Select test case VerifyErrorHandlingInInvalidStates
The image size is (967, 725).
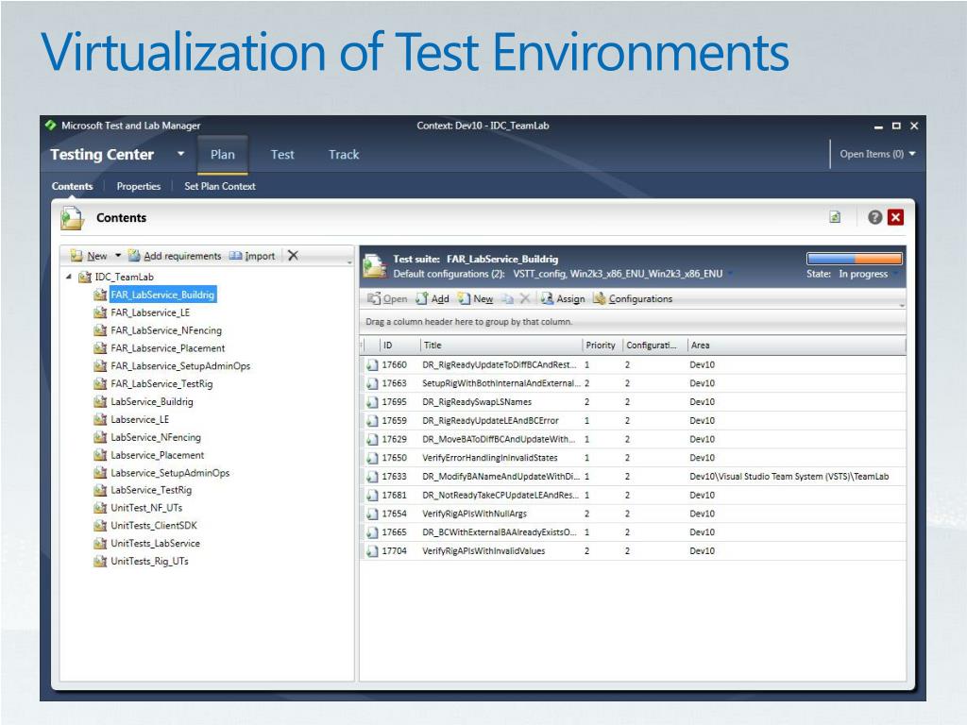pyautogui.click(x=633, y=458)
